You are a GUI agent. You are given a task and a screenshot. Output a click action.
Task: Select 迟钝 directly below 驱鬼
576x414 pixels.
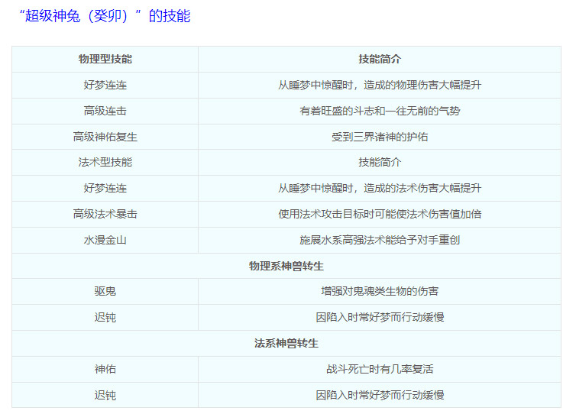[105, 317]
